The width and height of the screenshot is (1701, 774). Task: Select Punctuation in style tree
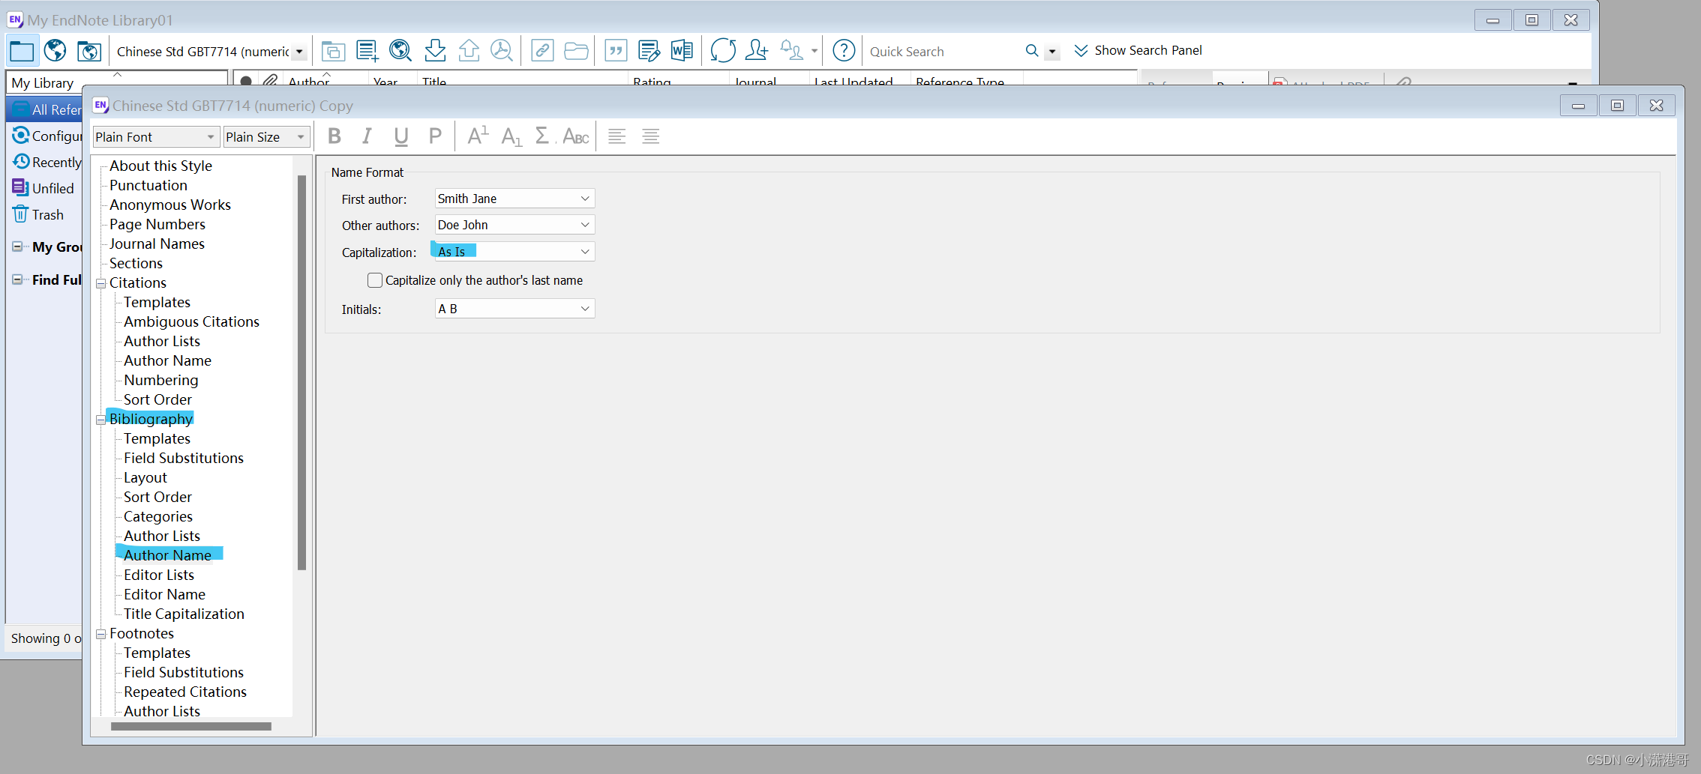pyautogui.click(x=148, y=185)
